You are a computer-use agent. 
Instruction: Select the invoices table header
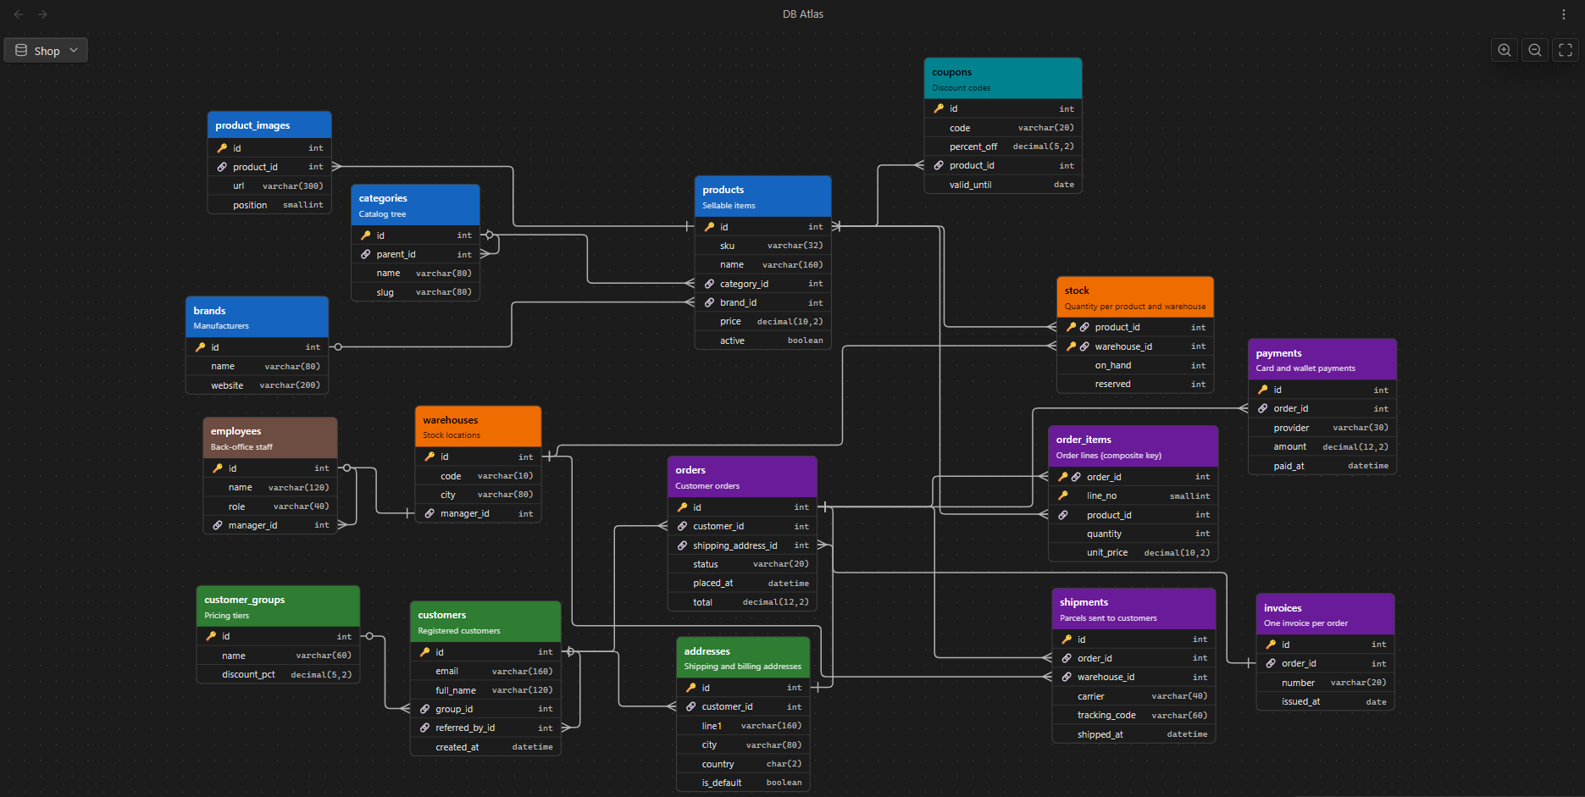(x=1325, y=614)
